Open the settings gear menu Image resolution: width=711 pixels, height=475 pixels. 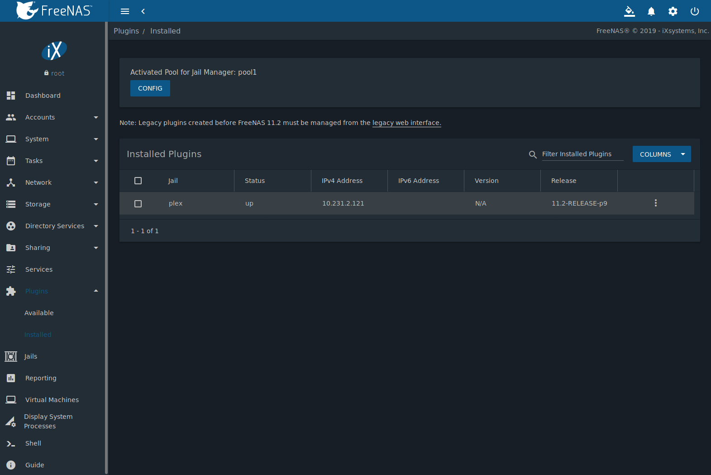(673, 11)
